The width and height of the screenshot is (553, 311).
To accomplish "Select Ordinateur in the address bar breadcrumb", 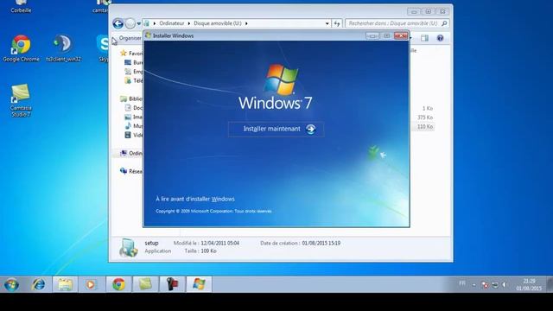I will (171, 23).
